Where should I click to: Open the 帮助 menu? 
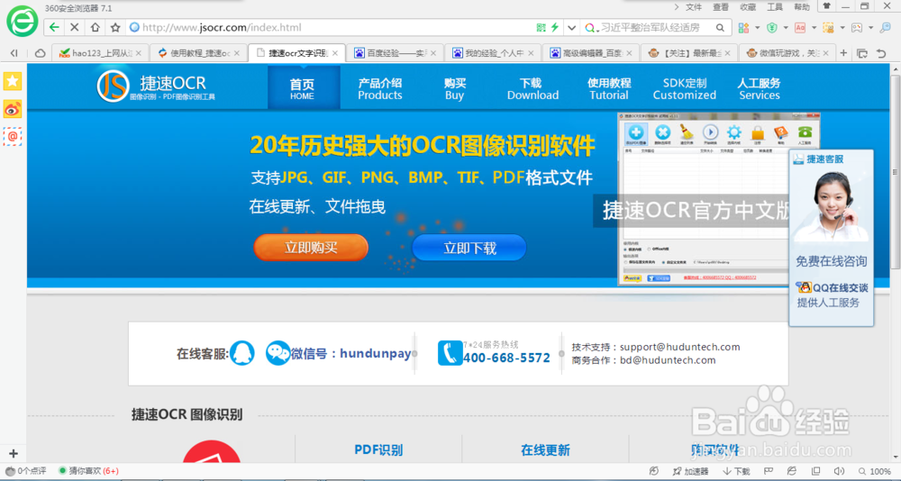[x=802, y=7]
